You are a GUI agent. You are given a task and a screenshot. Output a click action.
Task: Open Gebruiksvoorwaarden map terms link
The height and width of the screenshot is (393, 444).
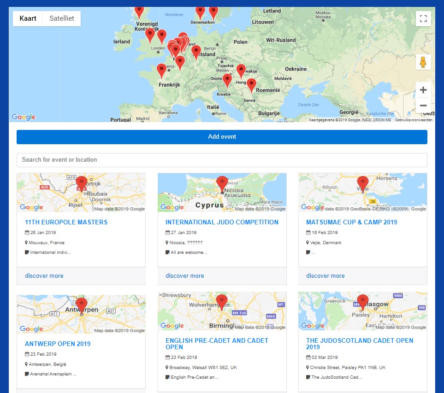414,120
